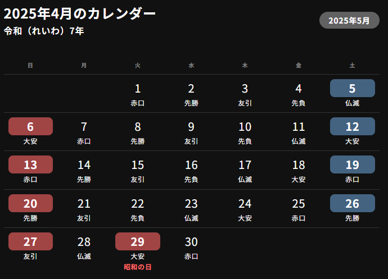Screen dimensions: 388x279
Task: Pick Sunday April 20
Action: (30, 203)
